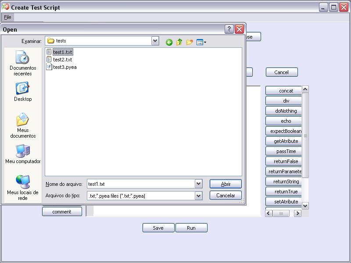Open the view menu icon
The height and width of the screenshot is (263, 351).
pyautogui.click(x=201, y=42)
